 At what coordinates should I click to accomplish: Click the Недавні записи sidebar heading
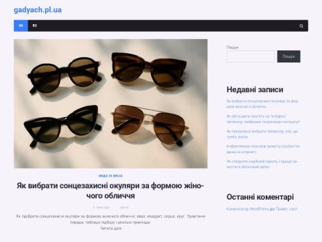click(x=255, y=89)
